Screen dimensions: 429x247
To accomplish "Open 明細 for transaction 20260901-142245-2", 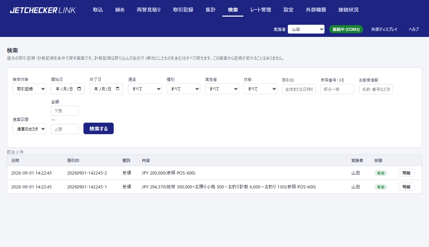I will pos(406,173).
